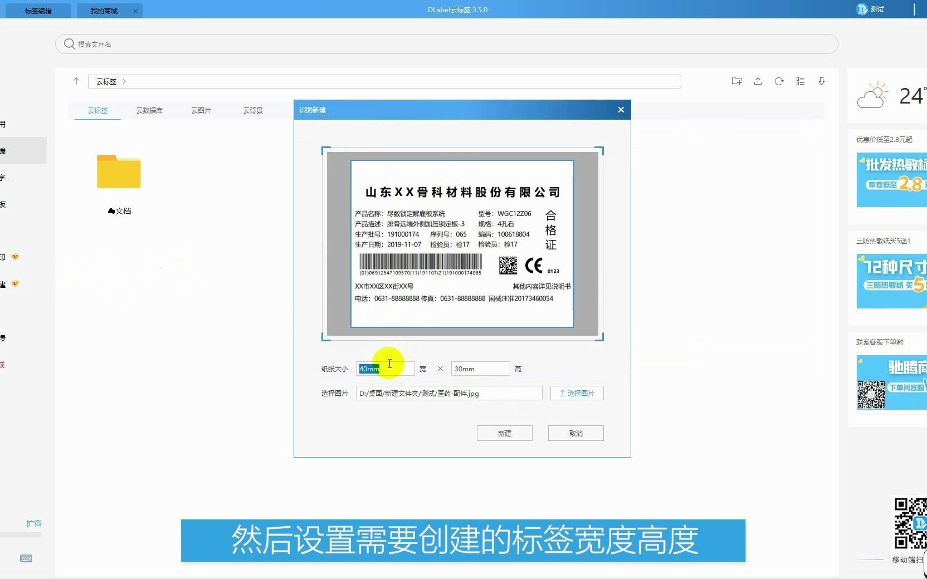
Task: Click the 优惠价低至2.8元起 text
Action: 884,139
